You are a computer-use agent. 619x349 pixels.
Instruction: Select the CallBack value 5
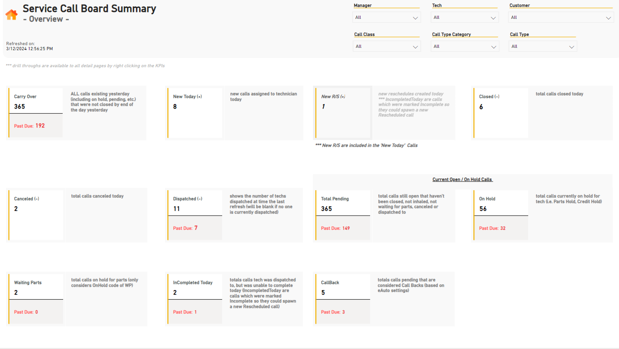[x=323, y=292]
